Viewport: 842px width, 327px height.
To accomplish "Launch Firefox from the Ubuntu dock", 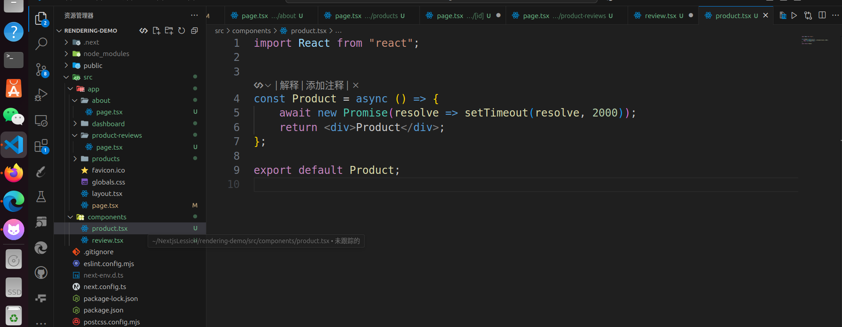I will pyautogui.click(x=14, y=173).
